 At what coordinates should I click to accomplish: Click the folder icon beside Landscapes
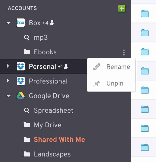coord(27,154)
